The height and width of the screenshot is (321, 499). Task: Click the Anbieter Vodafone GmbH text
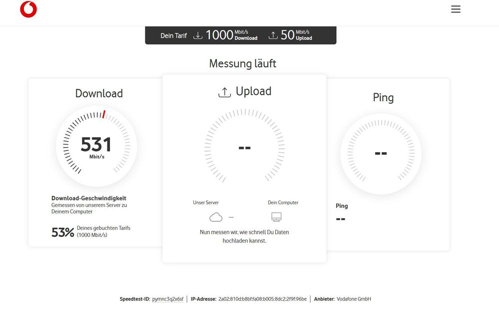pyautogui.click(x=353, y=299)
